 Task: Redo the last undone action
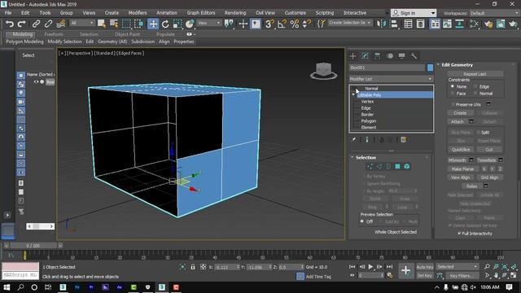point(22,24)
